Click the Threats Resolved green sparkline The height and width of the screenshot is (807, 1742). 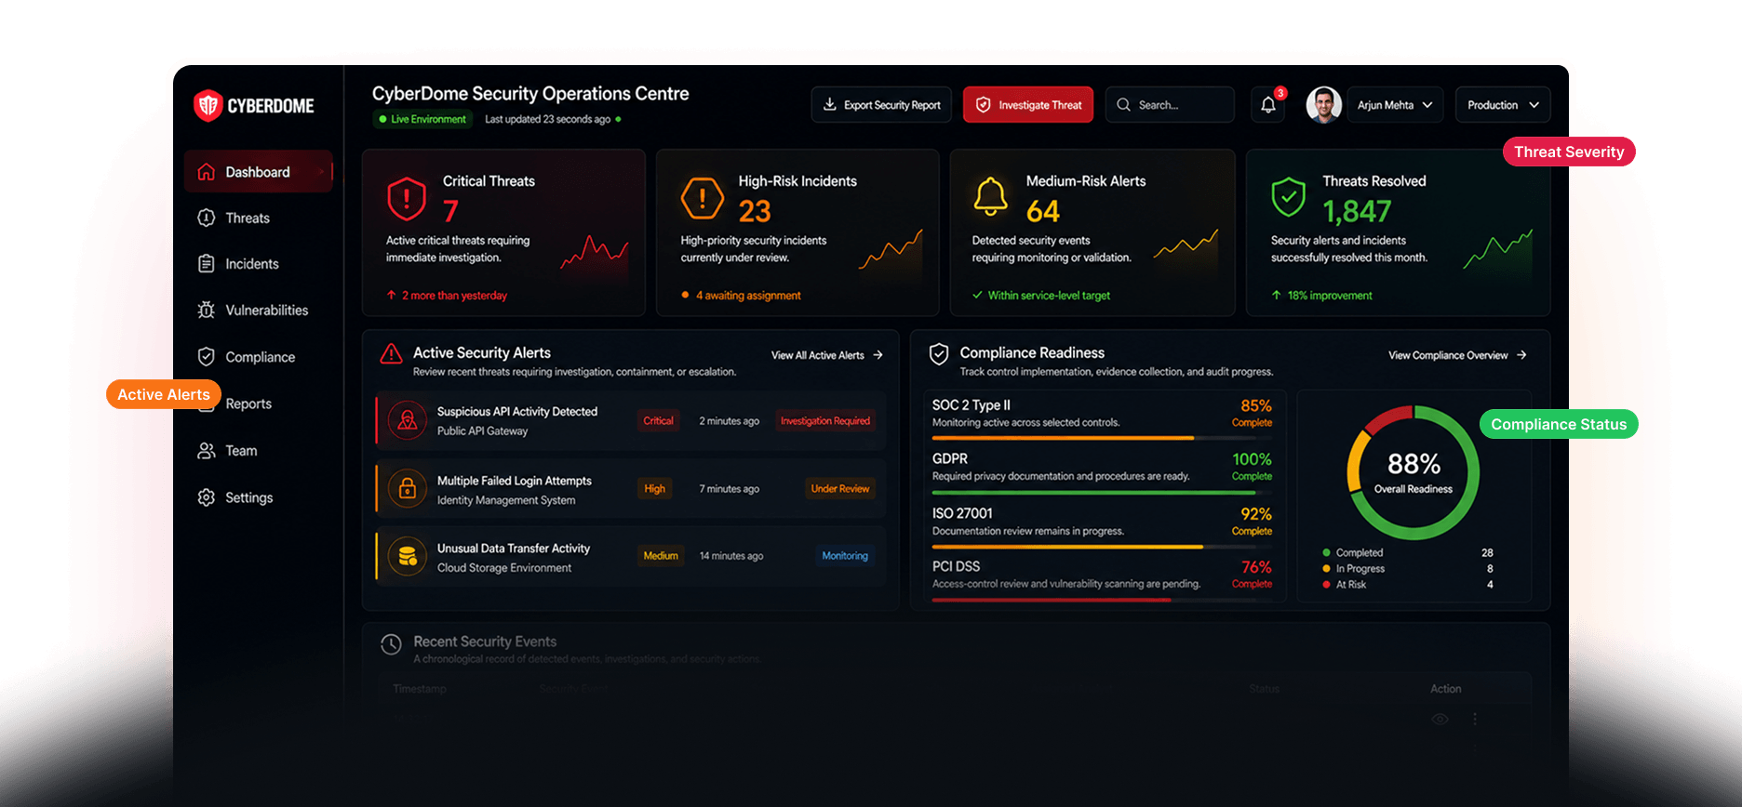pos(1497,249)
